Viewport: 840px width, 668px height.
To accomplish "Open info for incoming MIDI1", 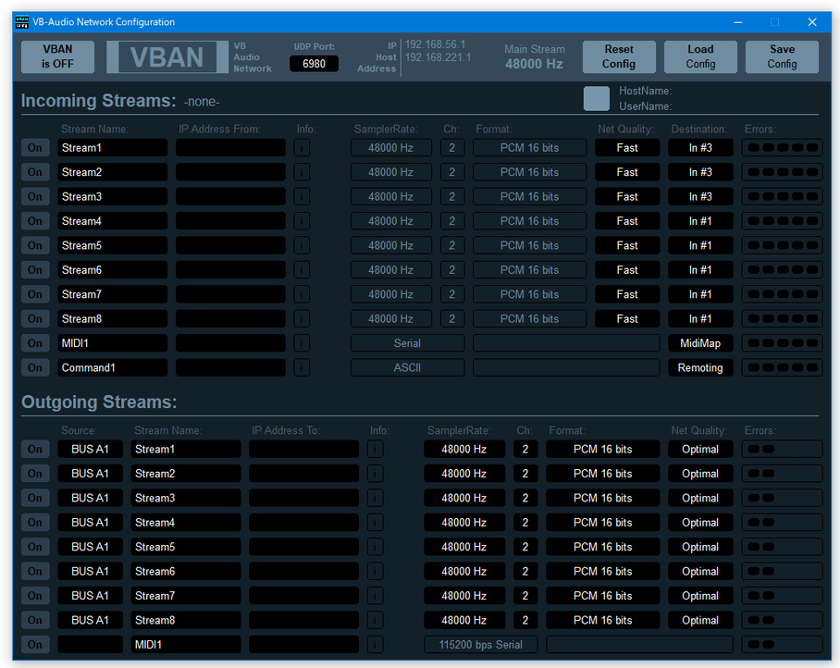I will [x=302, y=343].
